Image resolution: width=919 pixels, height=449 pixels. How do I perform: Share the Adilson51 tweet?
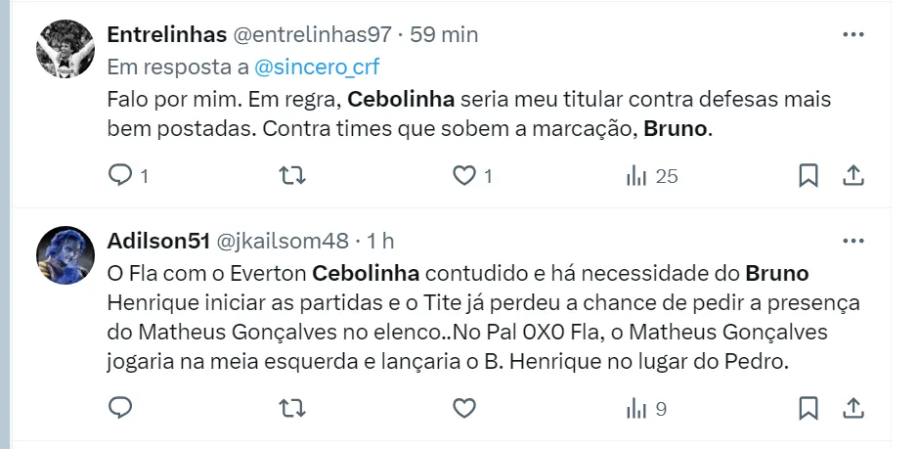(853, 408)
